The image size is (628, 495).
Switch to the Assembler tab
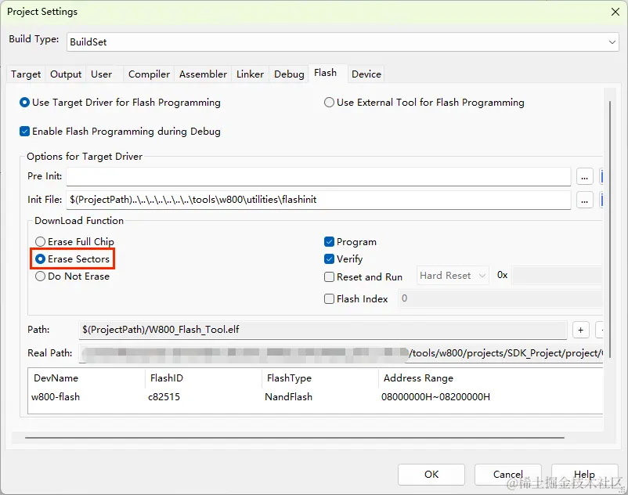tap(203, 74)
